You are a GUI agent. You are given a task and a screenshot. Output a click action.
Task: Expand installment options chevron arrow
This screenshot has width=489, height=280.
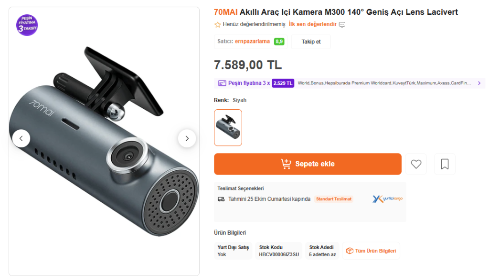(479, 83)
